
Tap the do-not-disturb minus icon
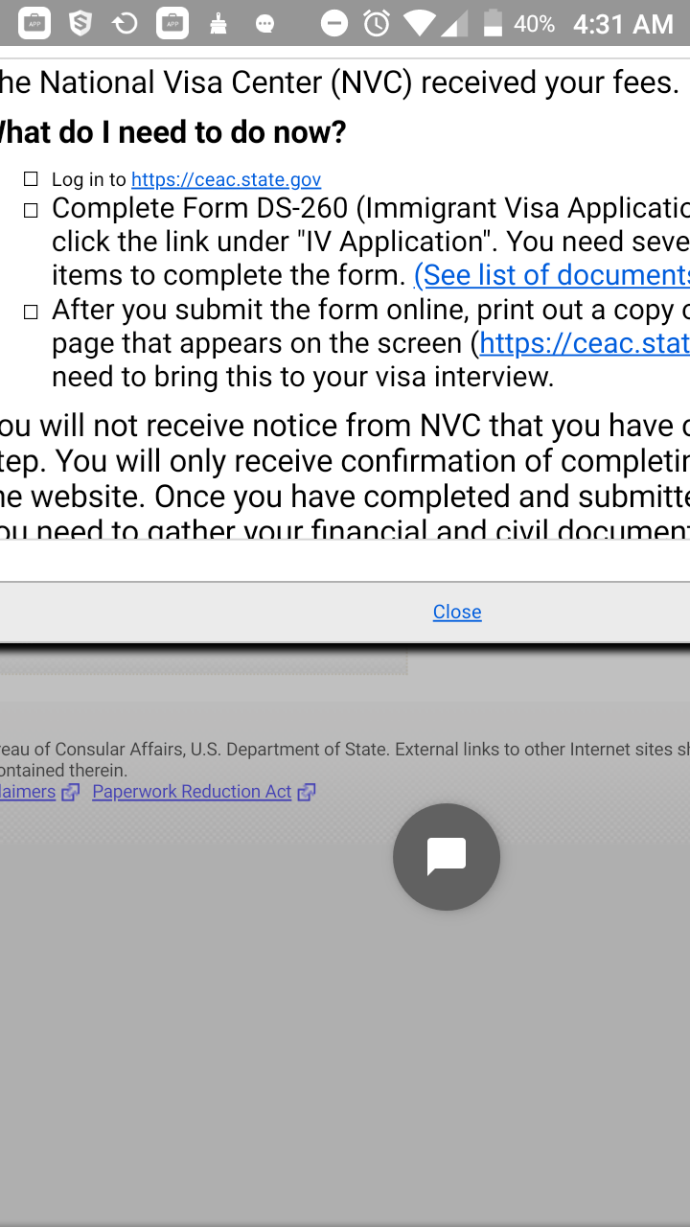coord(334,23)
